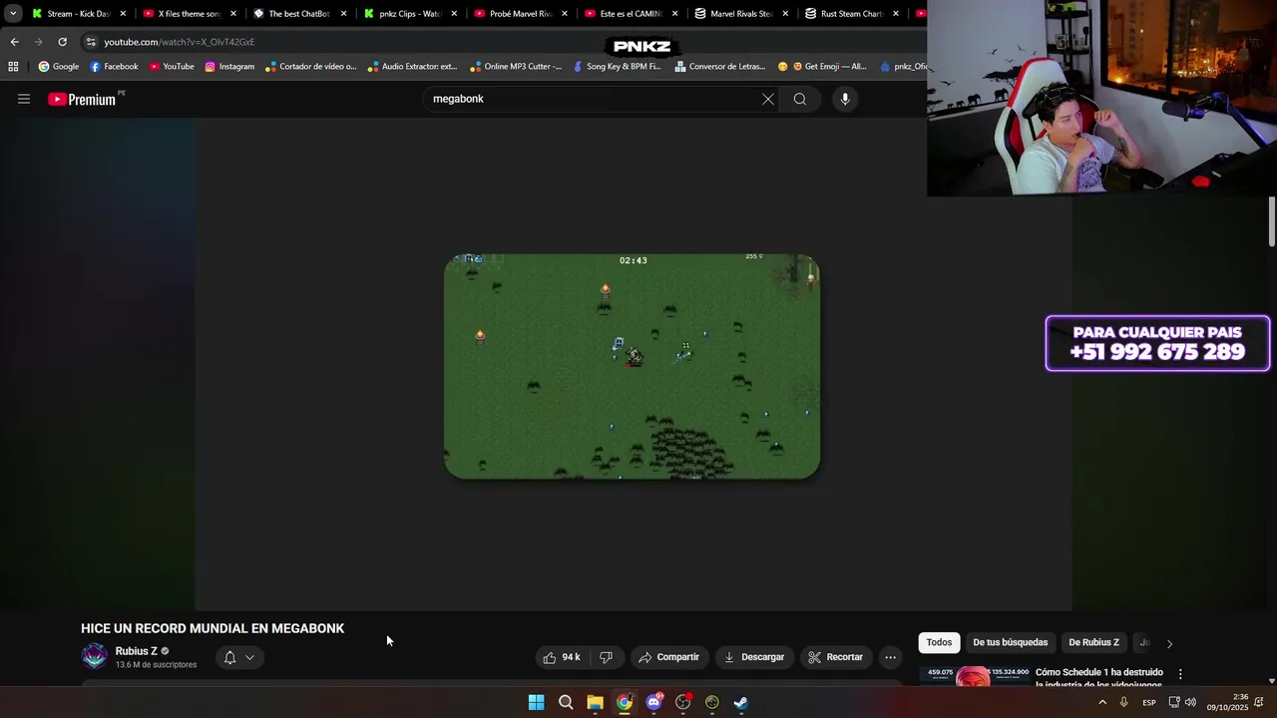Switch to Este es el CAMINO tab
This screenshot has width=1277, height=718.
point(631,14)
